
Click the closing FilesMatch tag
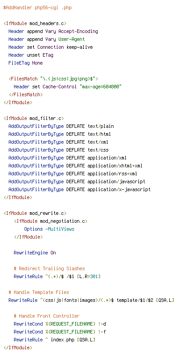tap(26, 94)
